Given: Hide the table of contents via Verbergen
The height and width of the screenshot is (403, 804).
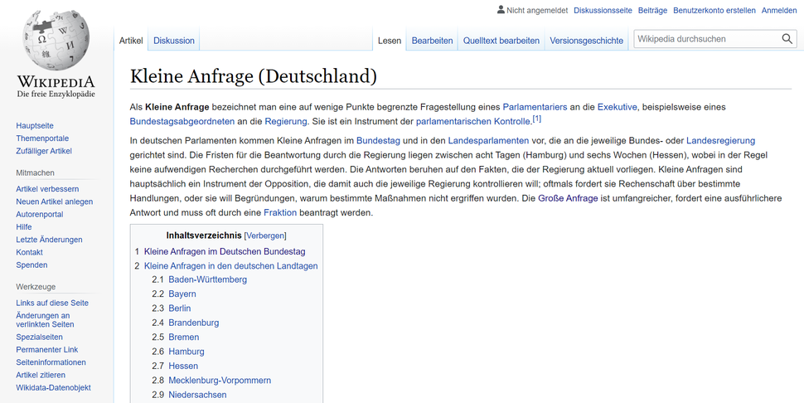Looking at the screenshot, I should tap(265, 235).
